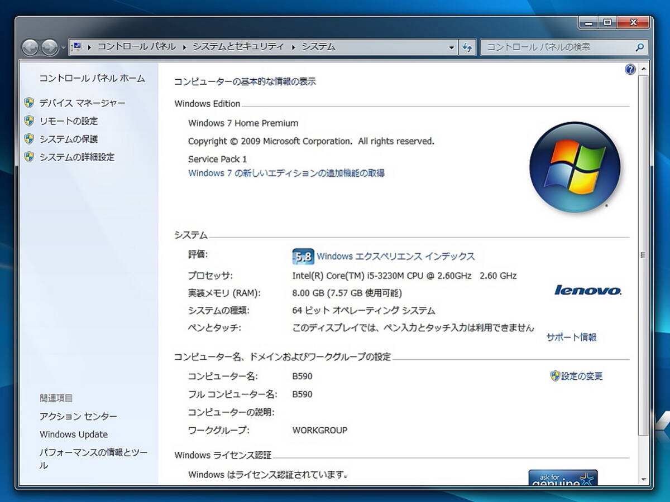Open the recent pages dropdown arrow
Viewport: 670px width, 502px height.
(63, 48)
